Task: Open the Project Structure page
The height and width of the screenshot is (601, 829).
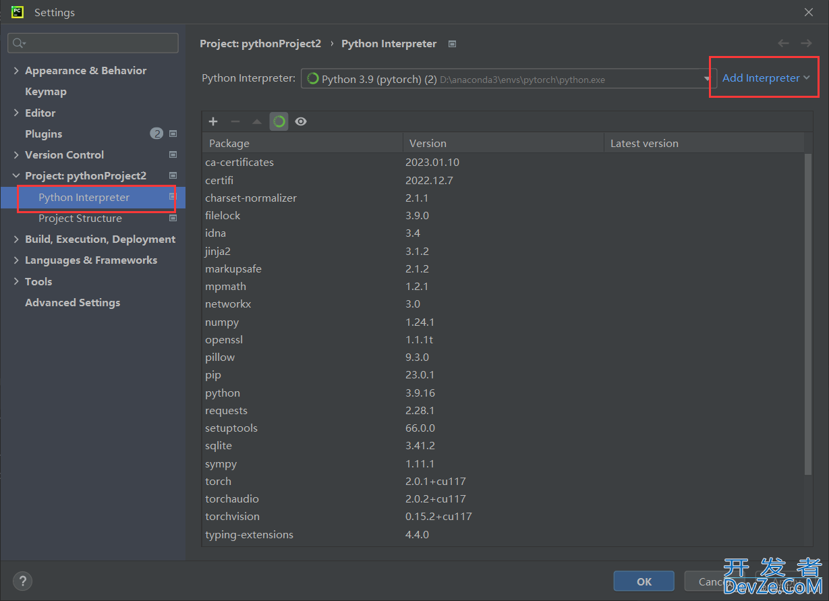Action: 80,218
